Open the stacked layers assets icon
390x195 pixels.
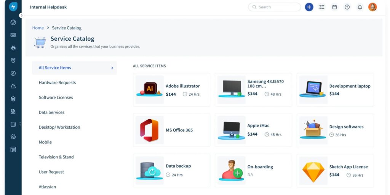13,99
